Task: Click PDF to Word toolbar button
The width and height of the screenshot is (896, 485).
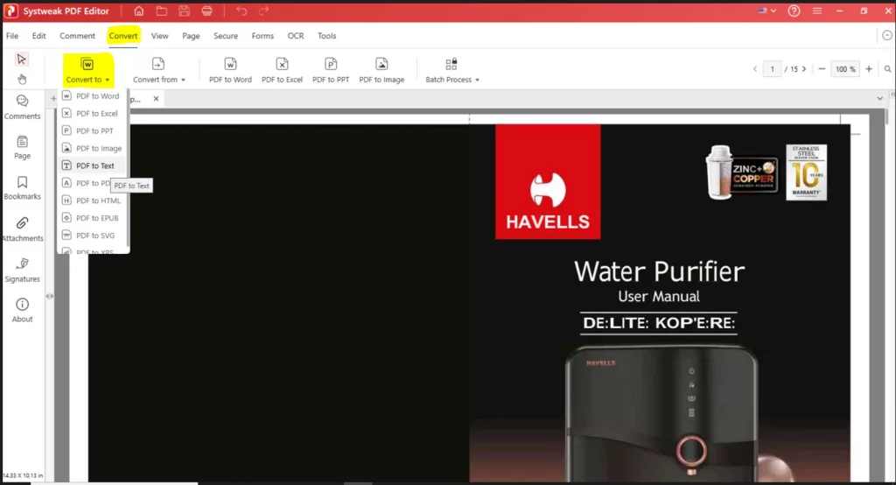Action: pos(230,70)
